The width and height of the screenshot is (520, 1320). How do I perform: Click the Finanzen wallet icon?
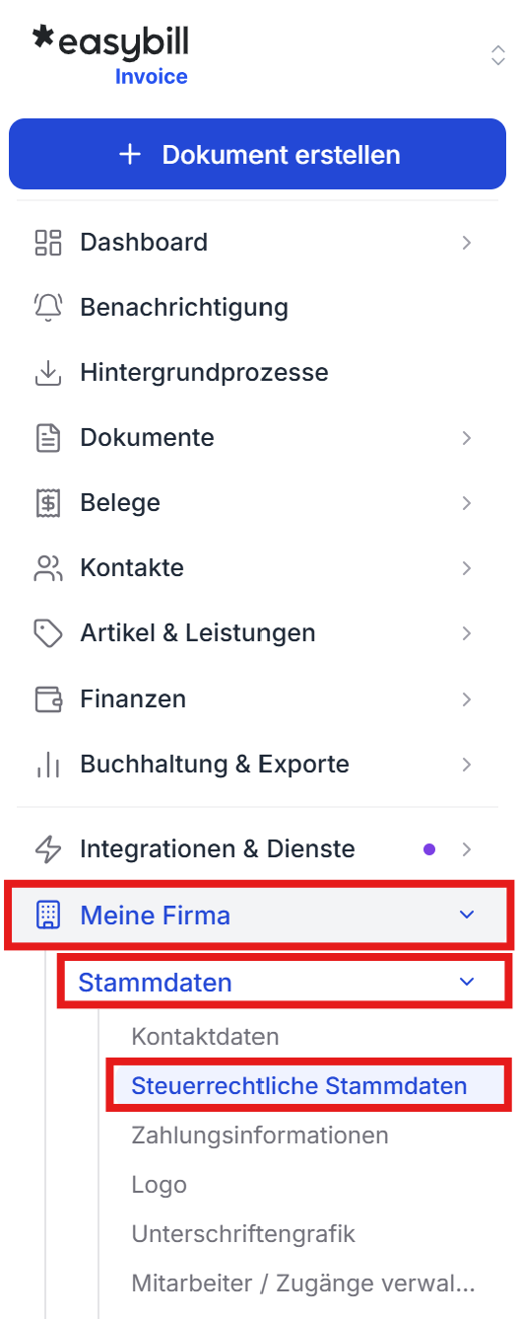click(47, 699)
